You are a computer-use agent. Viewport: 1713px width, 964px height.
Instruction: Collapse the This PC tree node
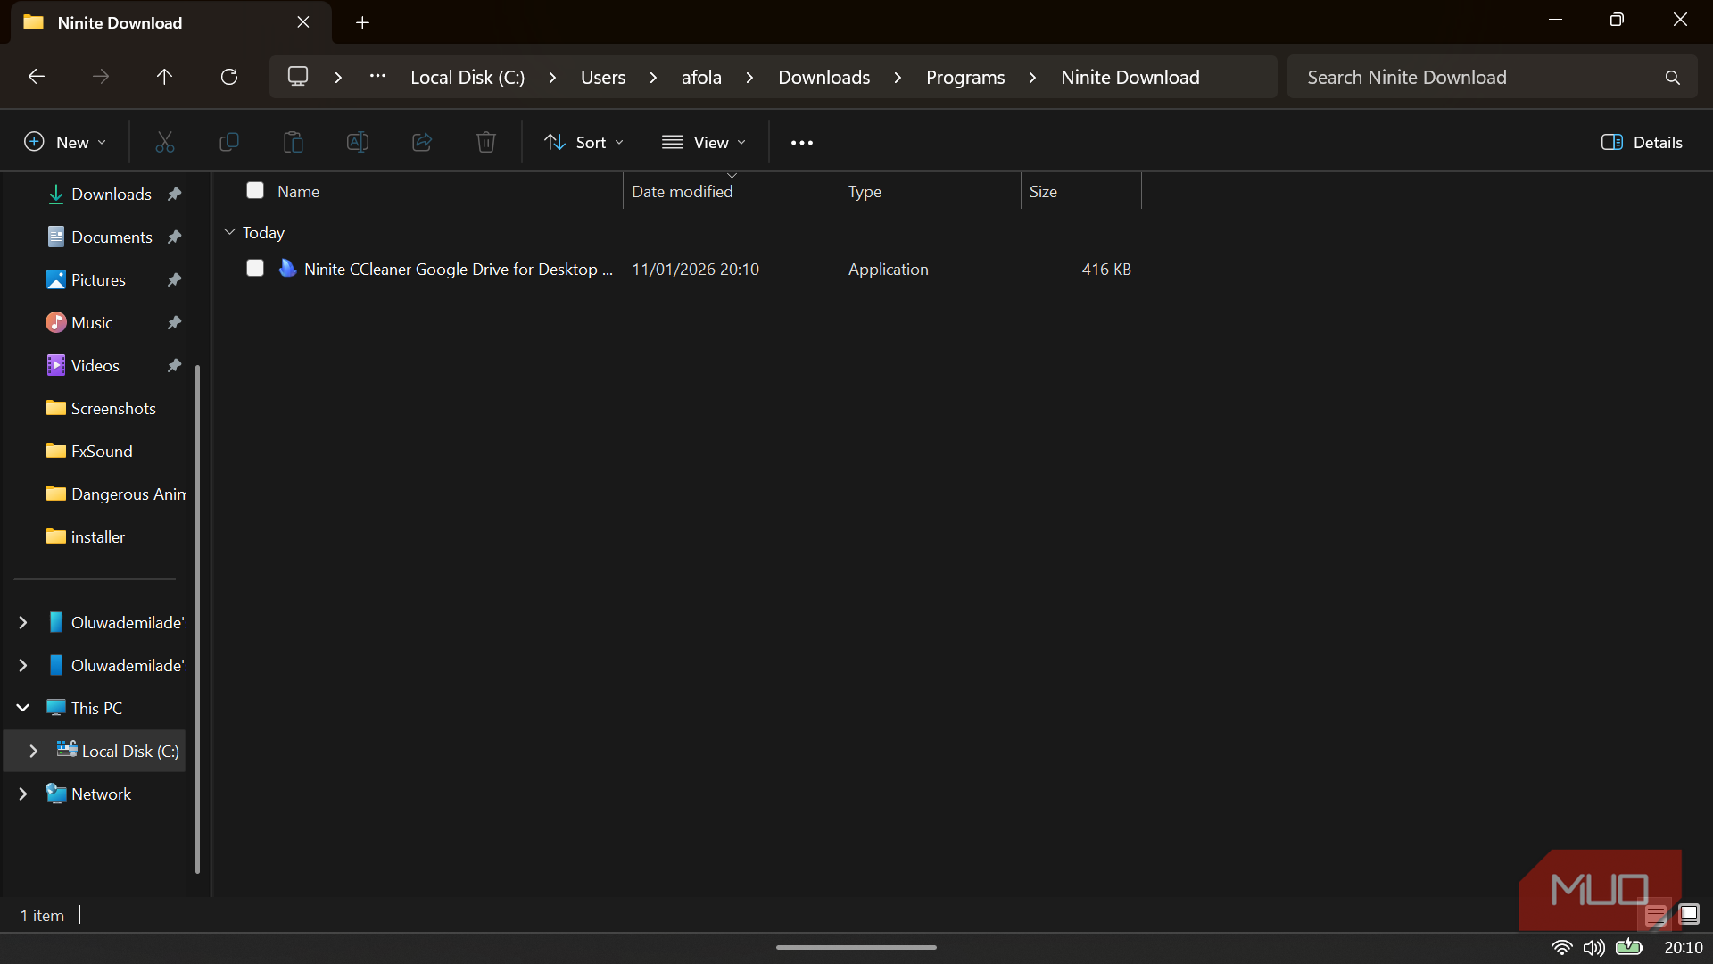click(23, 708)
